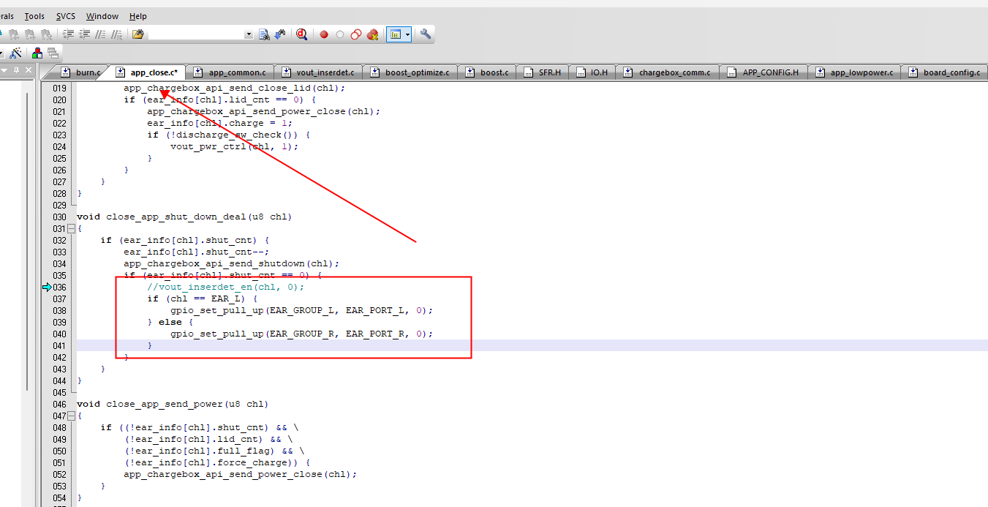Collapse the function fold at line 047
Viewport: 988px width, 507px height.
(71, 416)
